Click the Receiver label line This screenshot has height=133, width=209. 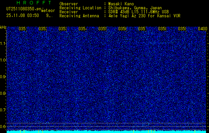[x=68, y=12]
